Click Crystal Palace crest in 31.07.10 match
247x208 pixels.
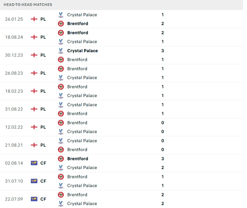coord(61,186)
